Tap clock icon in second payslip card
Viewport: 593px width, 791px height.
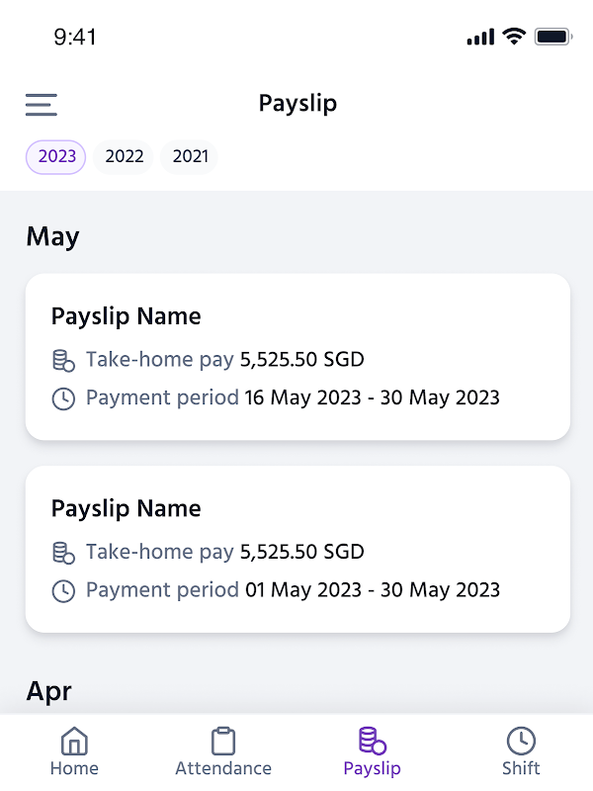pyautogui.click(x=63, y=591)
